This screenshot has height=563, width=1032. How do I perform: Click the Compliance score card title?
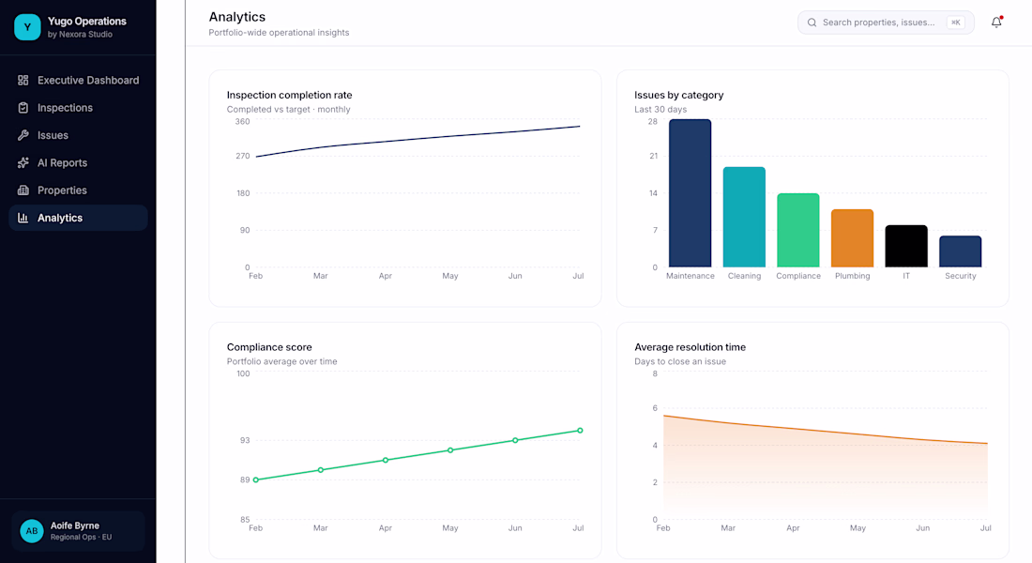click(x=269, y=347)
